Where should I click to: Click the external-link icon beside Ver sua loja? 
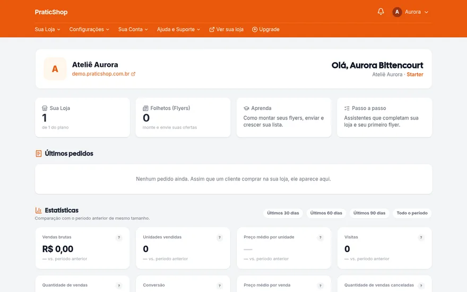[212, 30]
